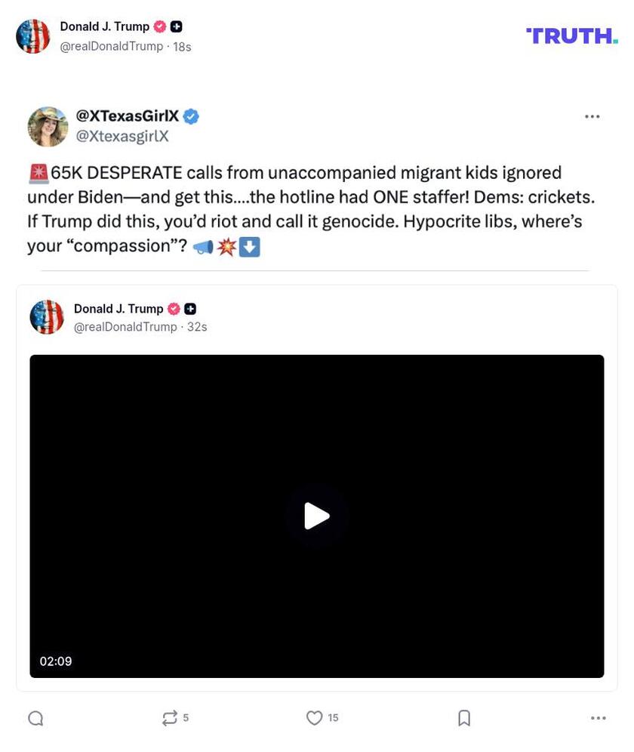Click the 02:09 video duration label
This screenshot has width=634, height=752.
click(x=56, y=661)
